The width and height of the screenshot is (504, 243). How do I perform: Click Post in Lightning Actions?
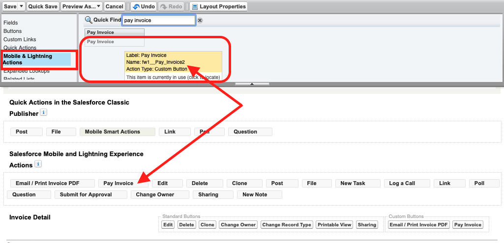pyautogui.click(x=282, y=183)
